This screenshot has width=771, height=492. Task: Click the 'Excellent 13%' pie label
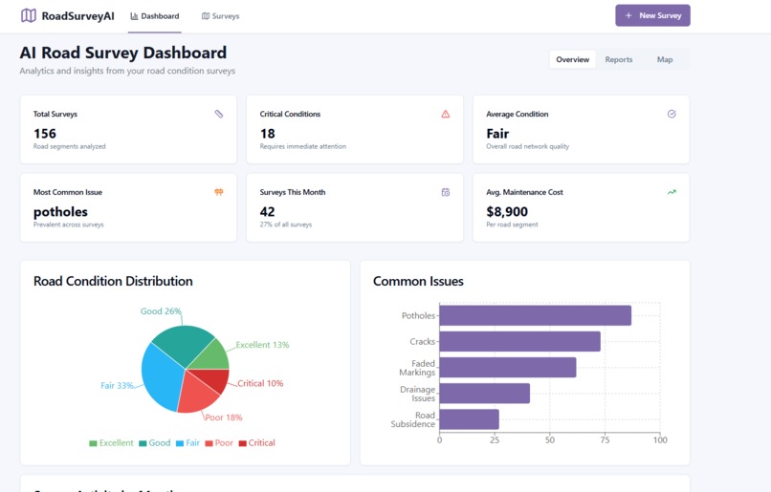pyautogui.click(x=262, y=345)
